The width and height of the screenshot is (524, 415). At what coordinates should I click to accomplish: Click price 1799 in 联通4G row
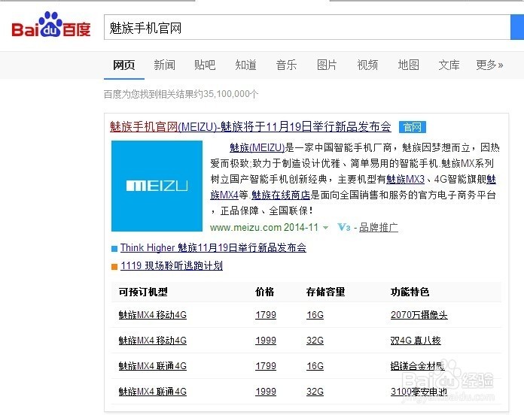(x=266, y=366)
